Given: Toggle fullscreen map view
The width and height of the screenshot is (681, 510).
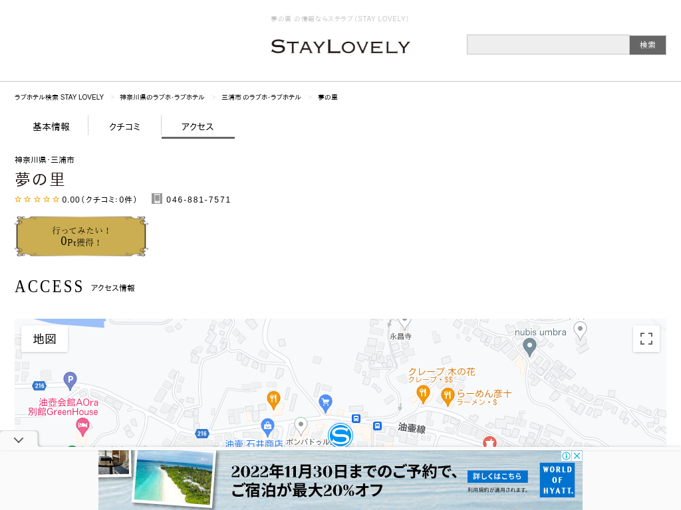Looking at the screenshot, I should pos(646,339).
